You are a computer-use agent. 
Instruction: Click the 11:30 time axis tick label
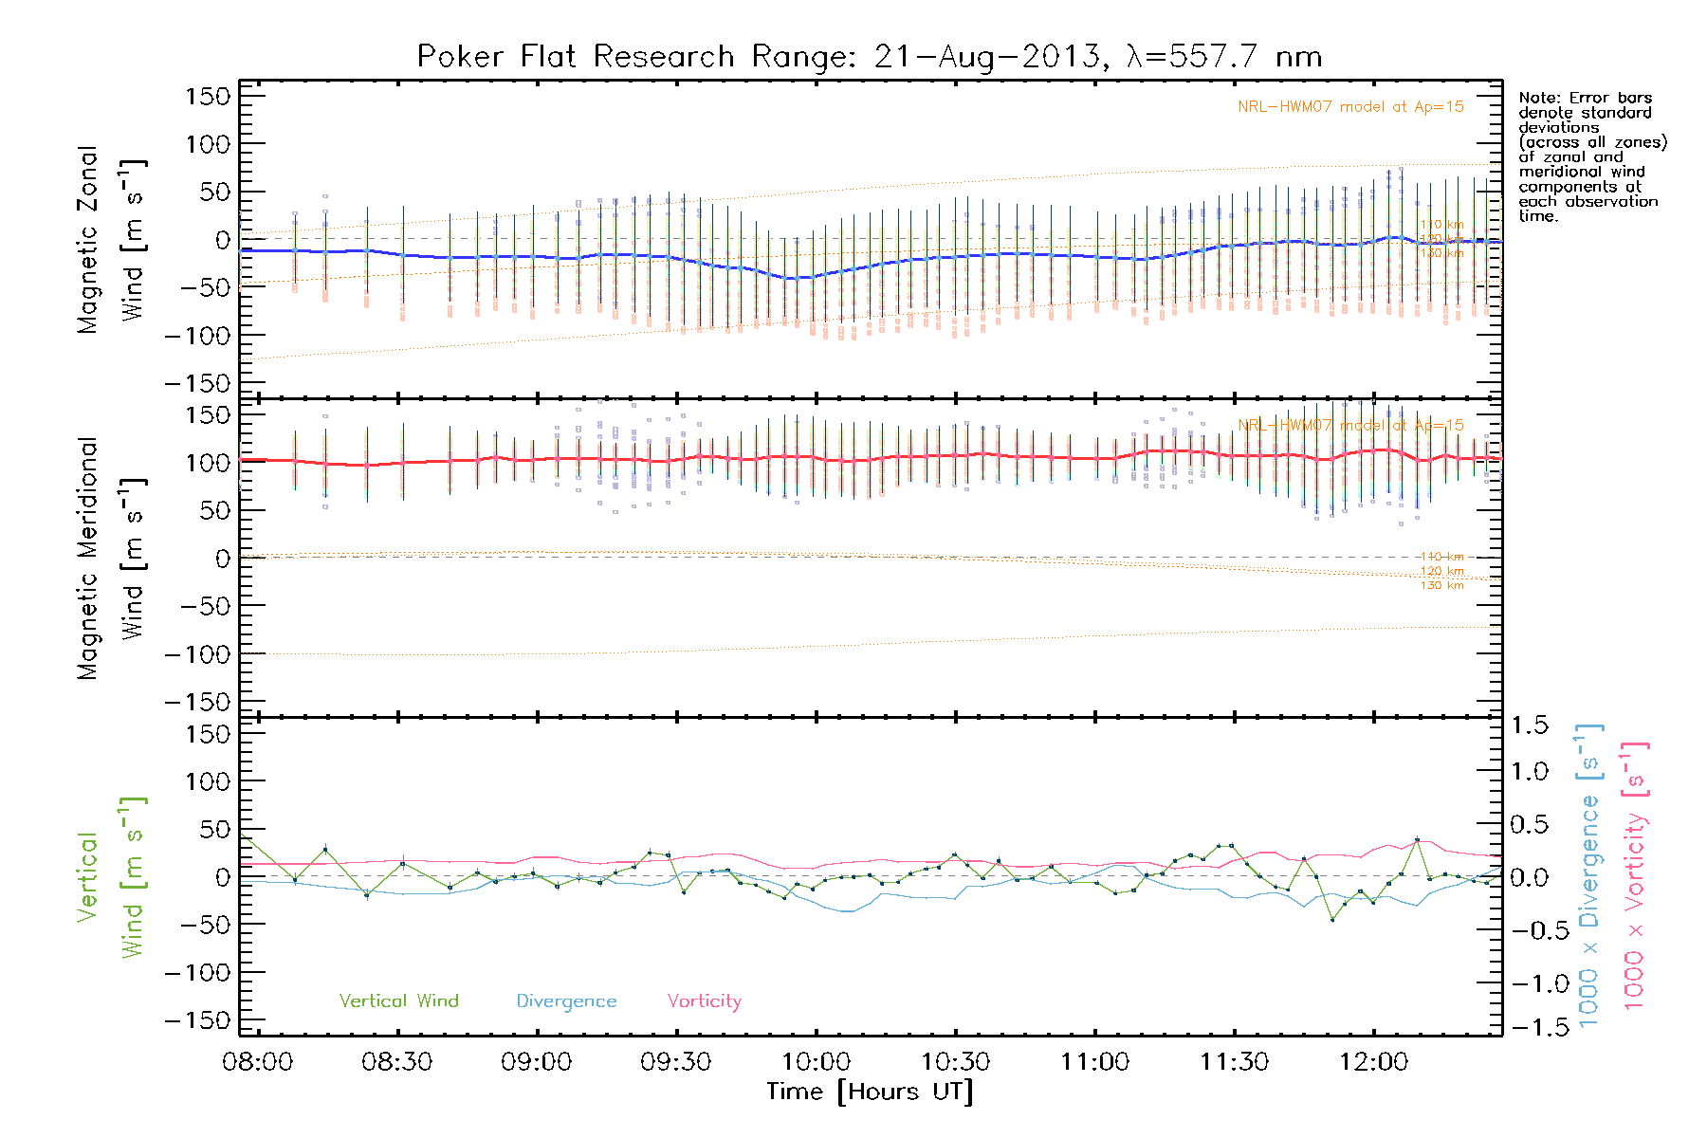pos(1234,1061)
